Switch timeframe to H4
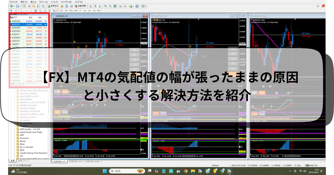The image size is (334, 175). (x=85, y=11)
